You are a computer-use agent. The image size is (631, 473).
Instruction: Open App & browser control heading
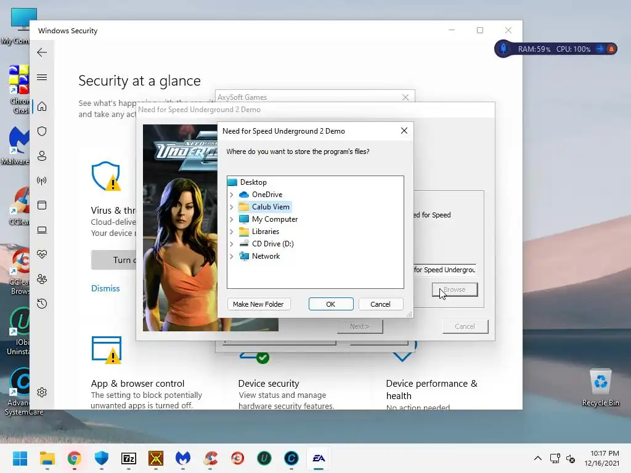point(137,383)
